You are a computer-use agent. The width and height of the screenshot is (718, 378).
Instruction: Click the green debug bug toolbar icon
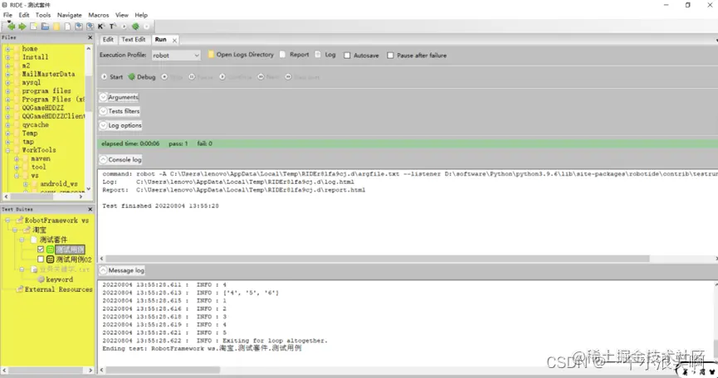135,27
